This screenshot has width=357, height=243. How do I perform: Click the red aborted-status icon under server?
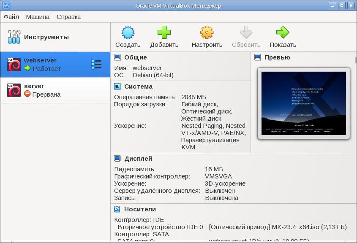point(27,94)
